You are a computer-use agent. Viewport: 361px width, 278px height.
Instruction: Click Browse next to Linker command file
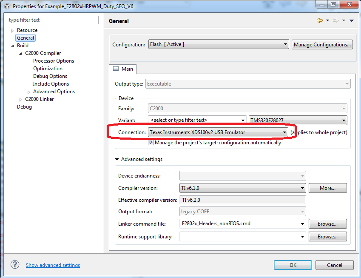[x=327, y=224]
